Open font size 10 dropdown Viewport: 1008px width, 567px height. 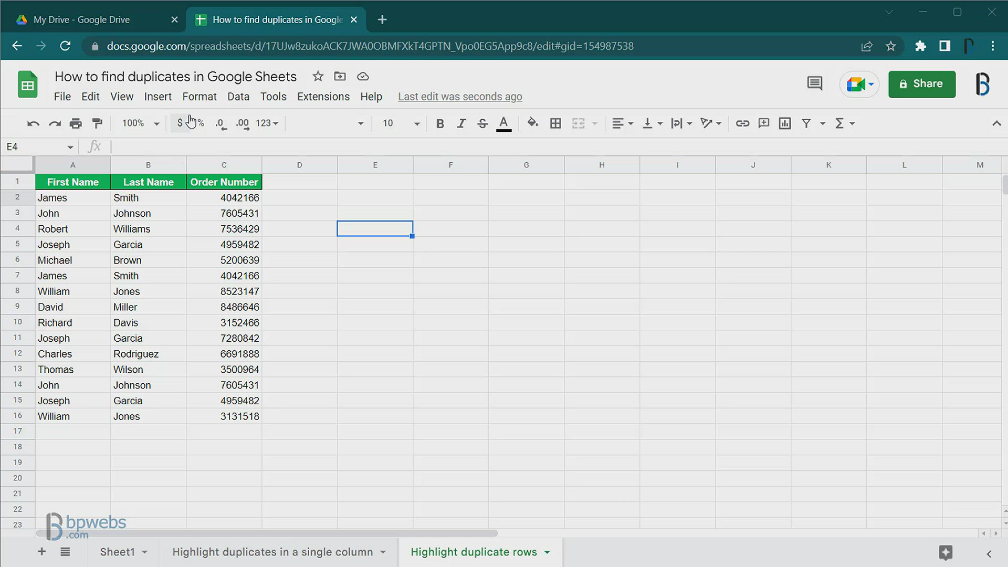[401, 123]
